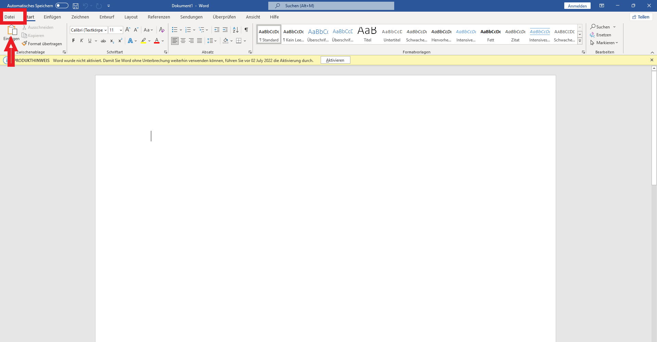This screenshot has height=342, width=657.
Task: Click Ausschneiden scissors button
Action: tap(38, 27)
